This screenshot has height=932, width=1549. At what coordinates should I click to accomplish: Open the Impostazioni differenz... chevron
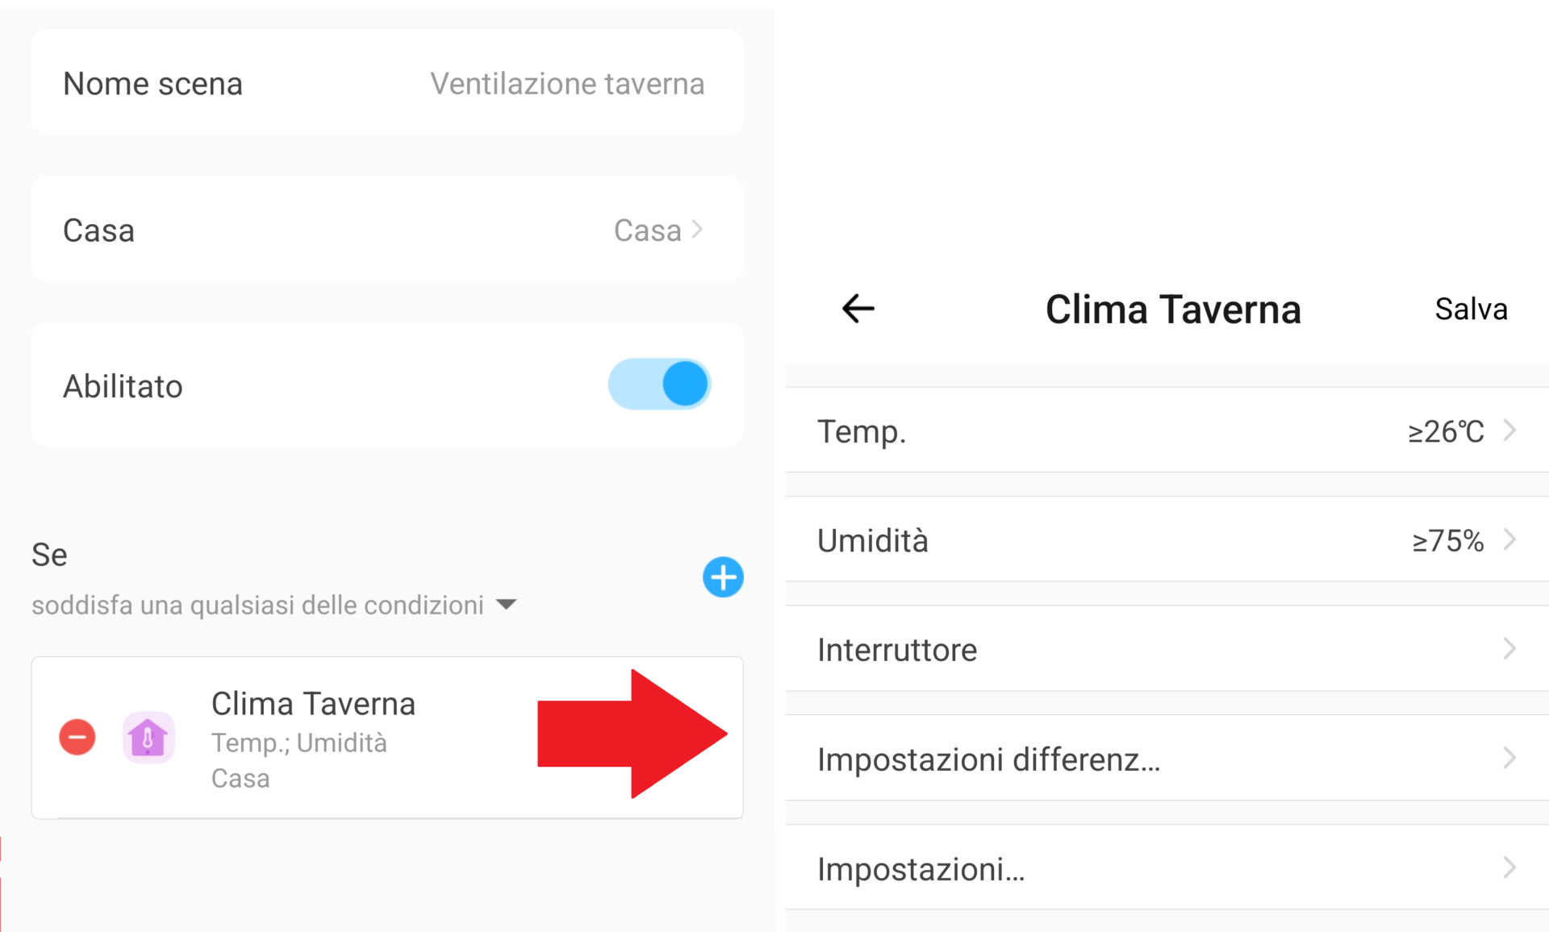(x=1509, y=758)
